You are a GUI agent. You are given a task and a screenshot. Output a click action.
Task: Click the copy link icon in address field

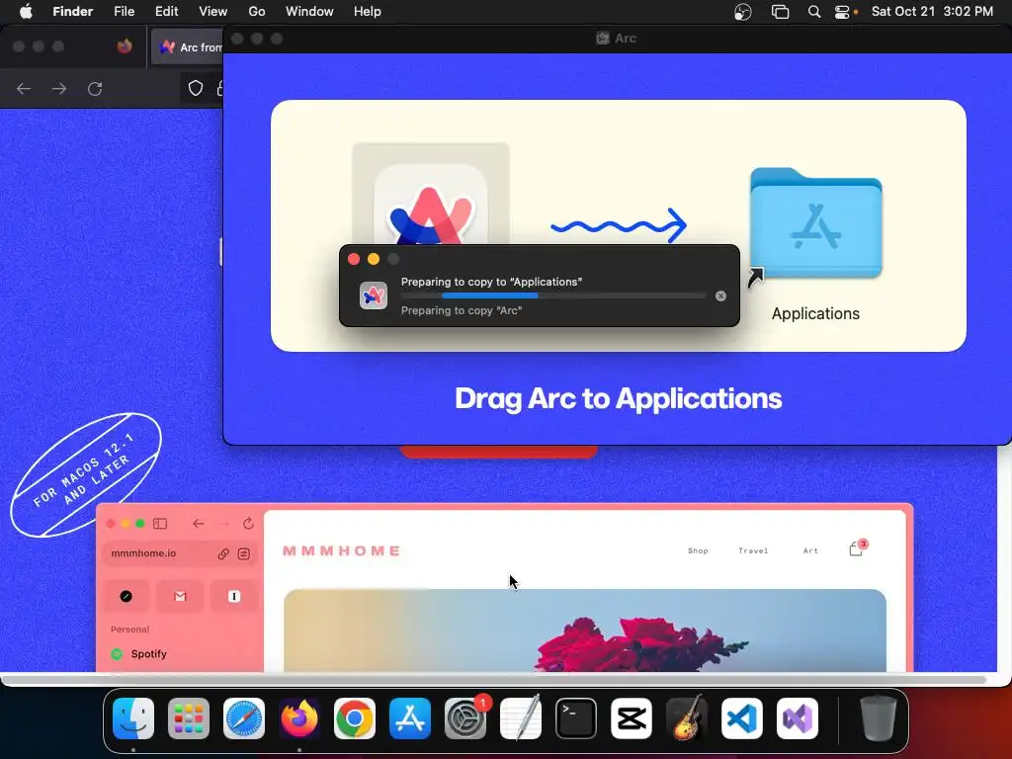(223, 553)
